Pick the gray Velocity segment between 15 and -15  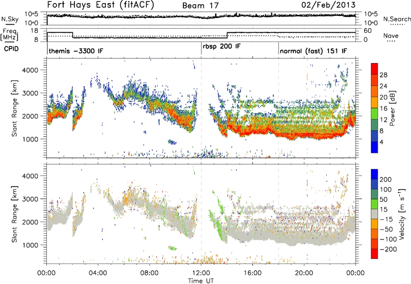pos(375,214)
